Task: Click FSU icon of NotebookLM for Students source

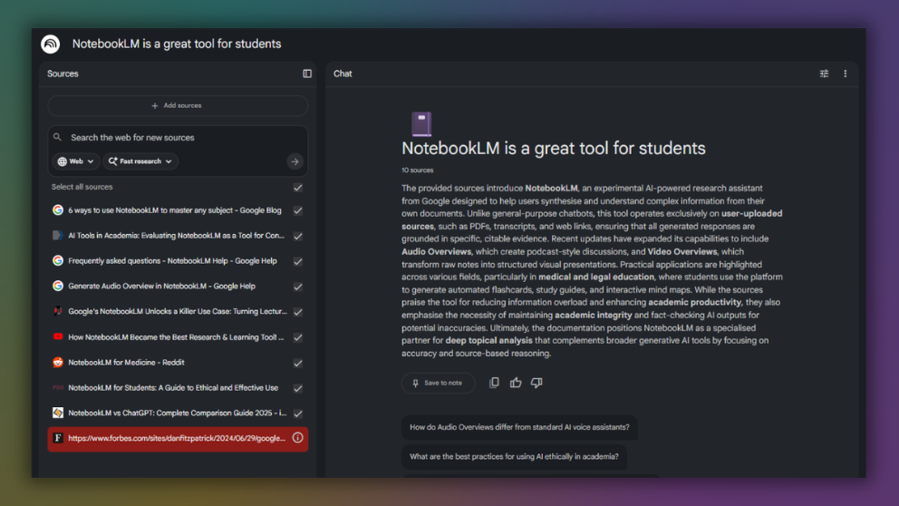Action: (58, 388)
